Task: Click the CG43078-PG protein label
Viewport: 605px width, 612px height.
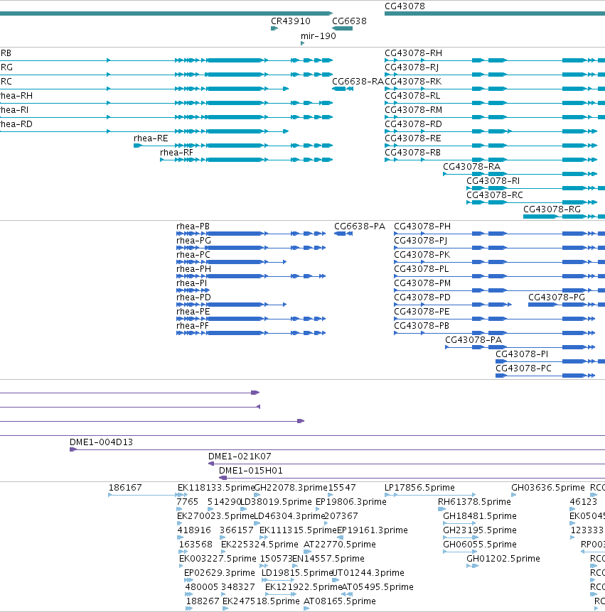Action: [x=557, y=297]
